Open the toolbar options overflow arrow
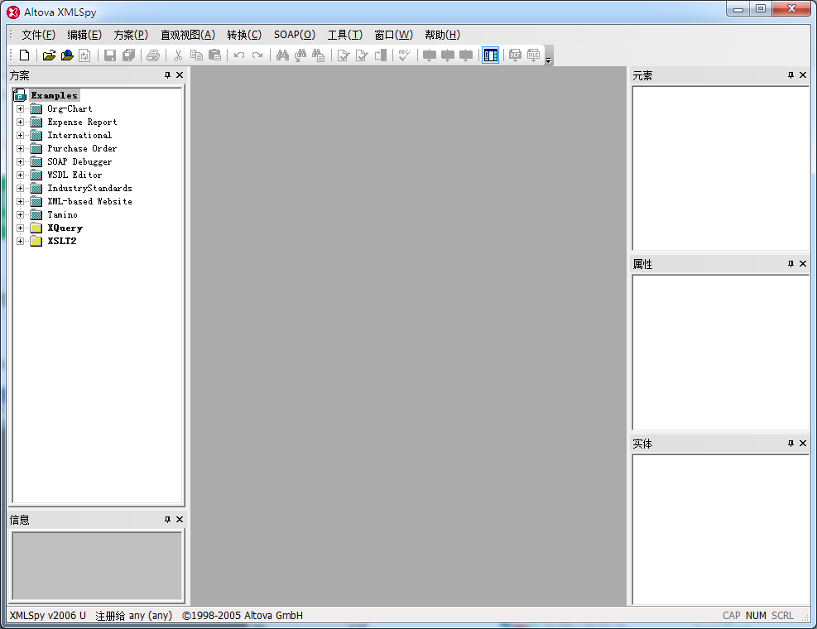Screen dimensions: 817x629 [x=548, y=55]
